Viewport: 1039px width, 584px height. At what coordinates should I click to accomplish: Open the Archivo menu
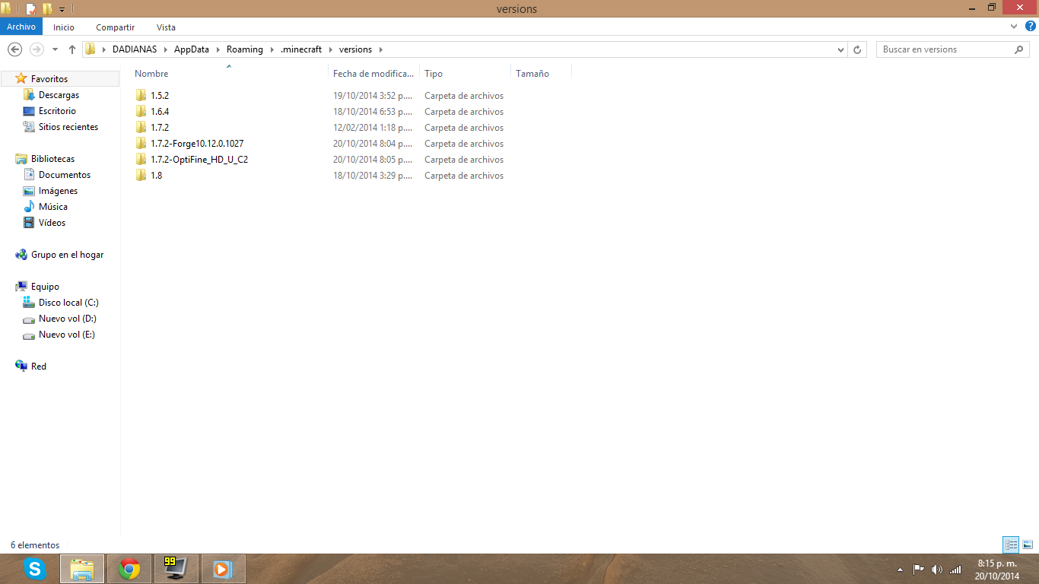(21, 27)
